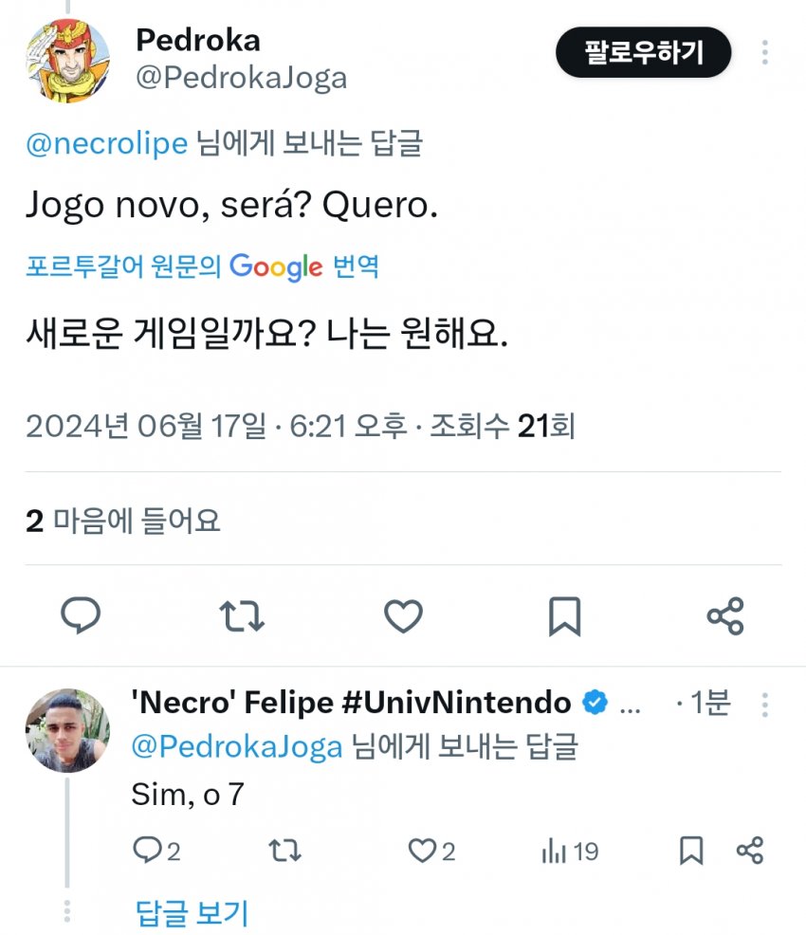Image resolution: width=806 pixels, height=935 pixels.
Task: Bookmark Pedroka's tweet
Action: 564,617
